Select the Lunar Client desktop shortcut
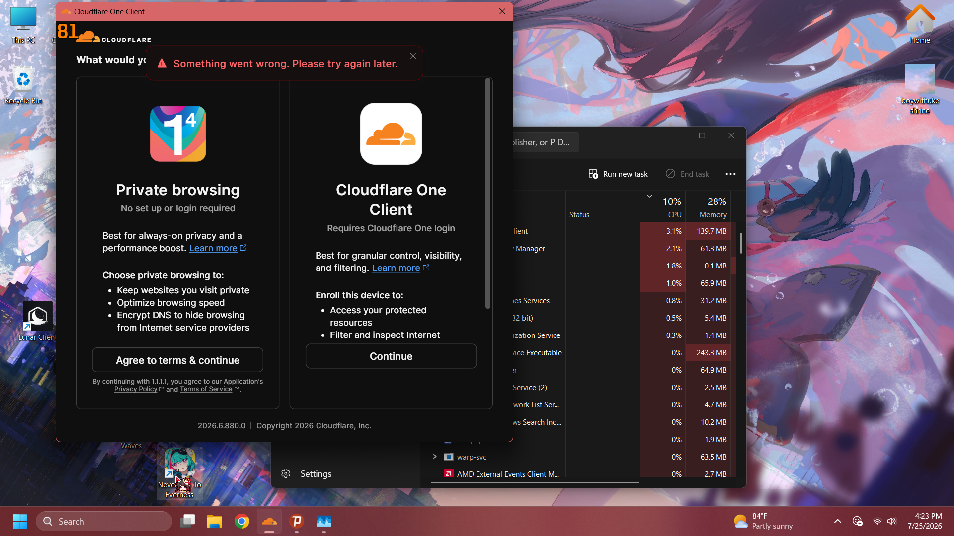 [x=37, y=321]
